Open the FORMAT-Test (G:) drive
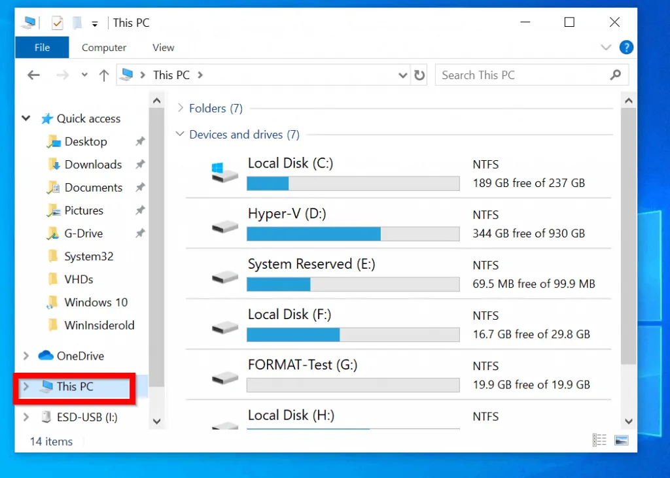 click(x=300, y=364)
